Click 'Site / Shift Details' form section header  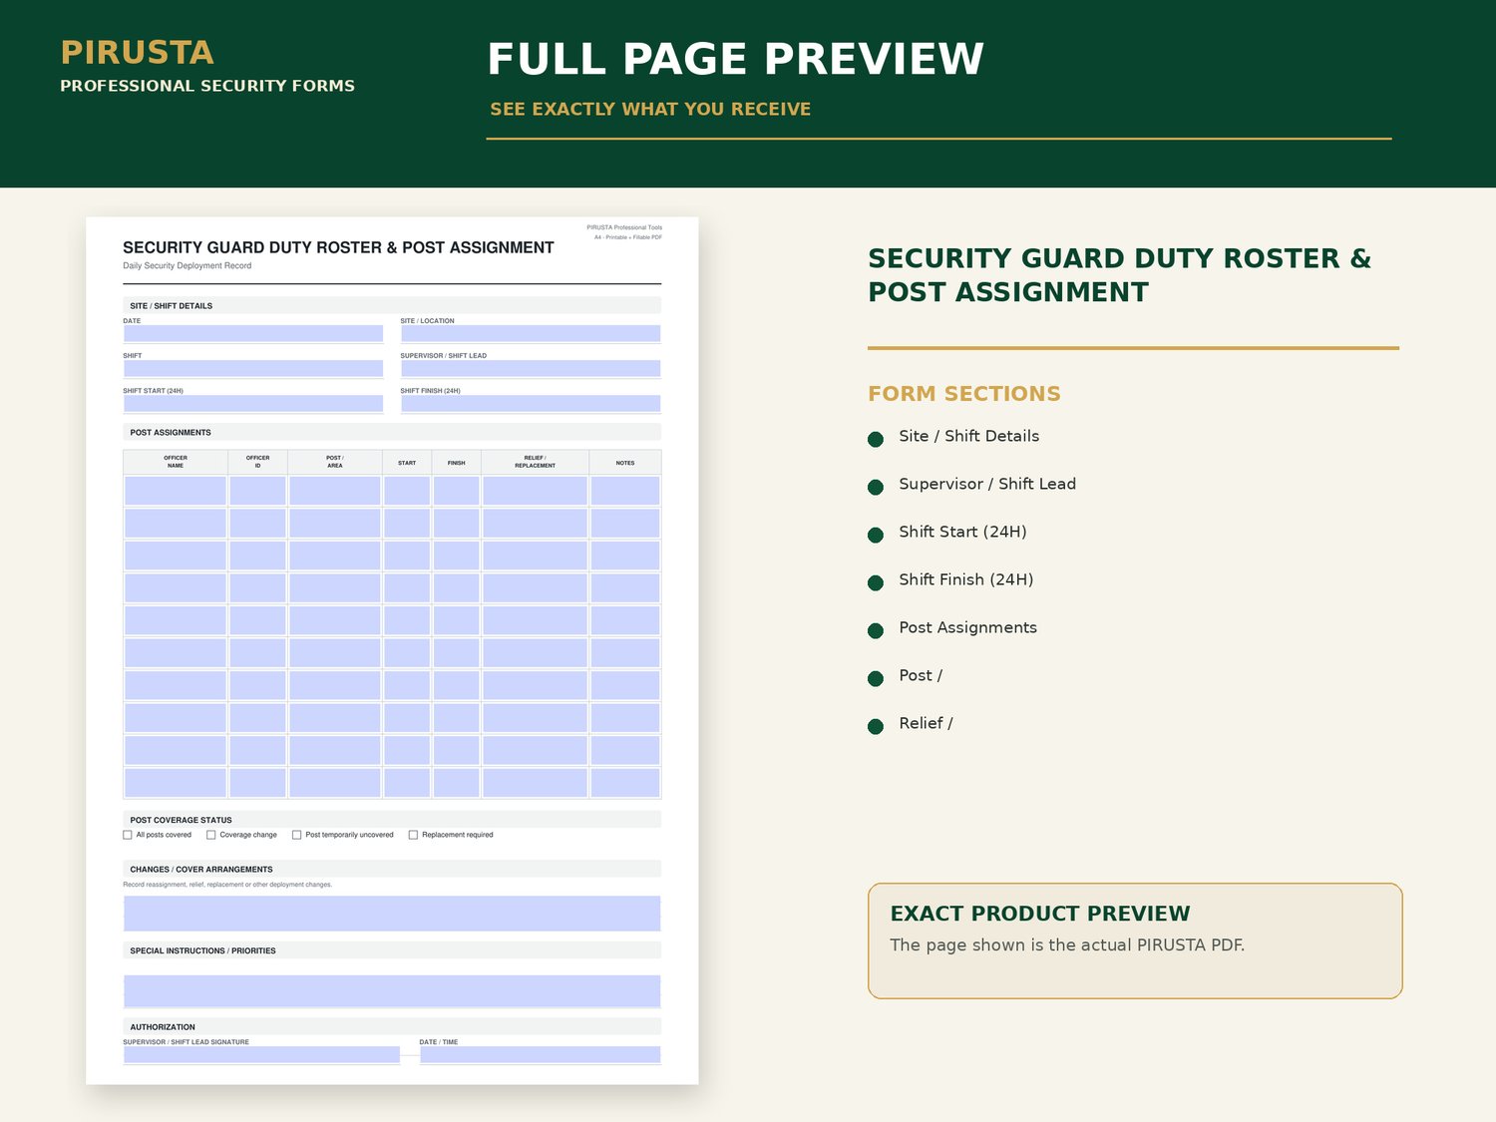[x=392, y=305]
